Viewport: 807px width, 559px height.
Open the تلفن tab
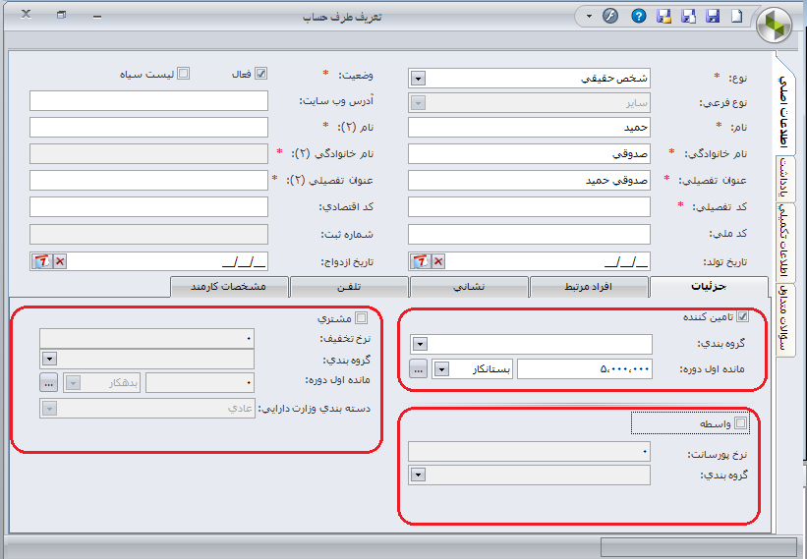[x=349, y=287]
